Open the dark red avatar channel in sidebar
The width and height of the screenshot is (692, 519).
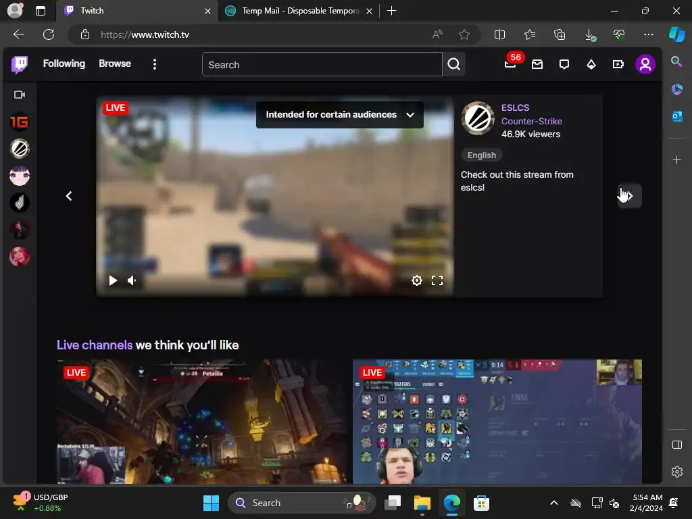pos(20,230)
